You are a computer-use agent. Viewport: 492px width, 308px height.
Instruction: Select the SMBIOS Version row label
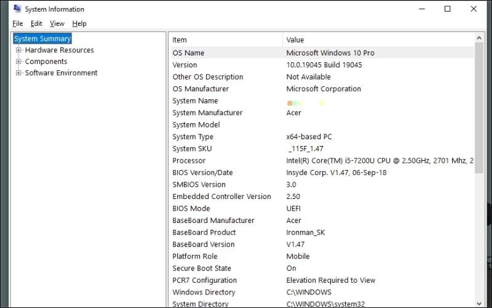click(199, 184)
